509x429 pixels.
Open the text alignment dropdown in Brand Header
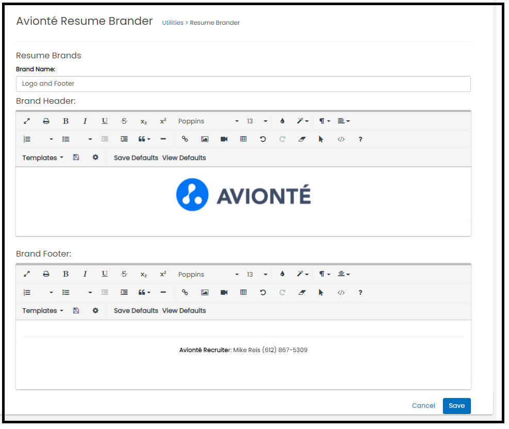[x=344, y=121]
